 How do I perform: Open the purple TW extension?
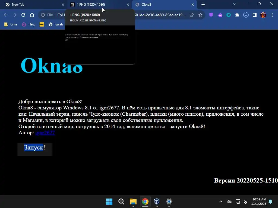pos(220,15)
